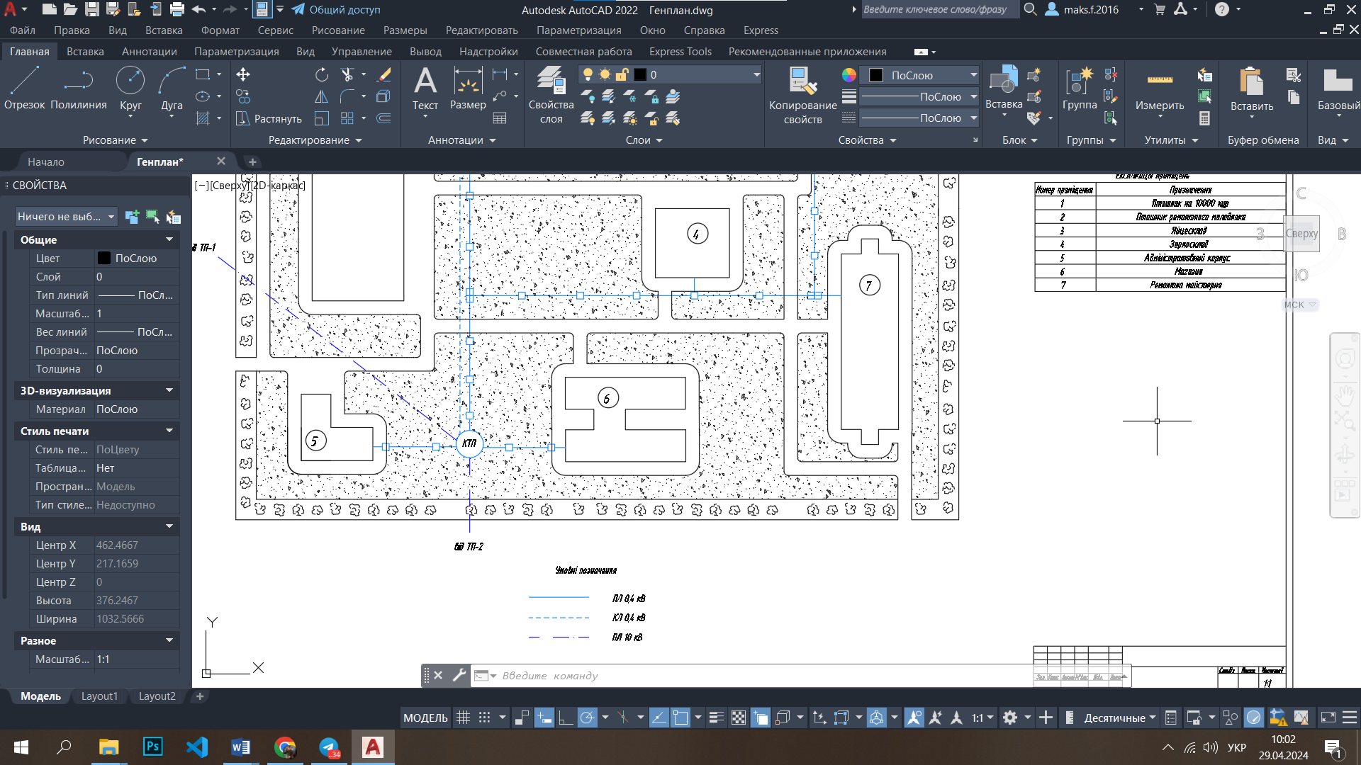Click the Trim tool icon

tap(347, 74)
